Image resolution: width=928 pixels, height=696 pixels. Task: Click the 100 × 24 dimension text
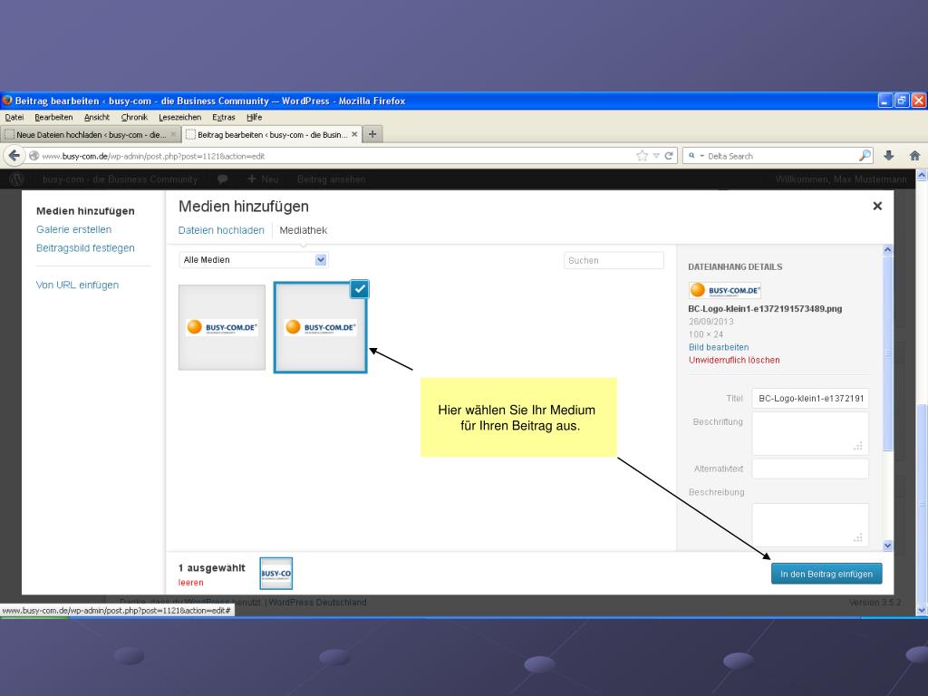coord(705,334)
